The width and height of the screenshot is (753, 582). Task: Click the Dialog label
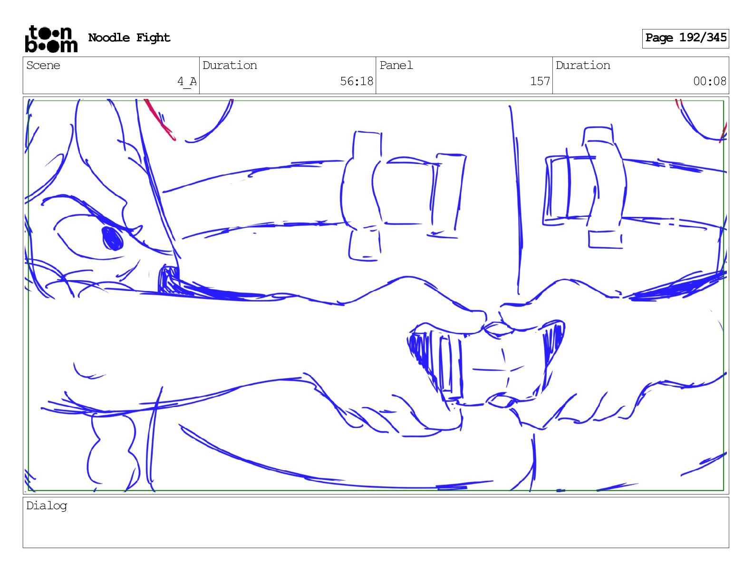47,506
